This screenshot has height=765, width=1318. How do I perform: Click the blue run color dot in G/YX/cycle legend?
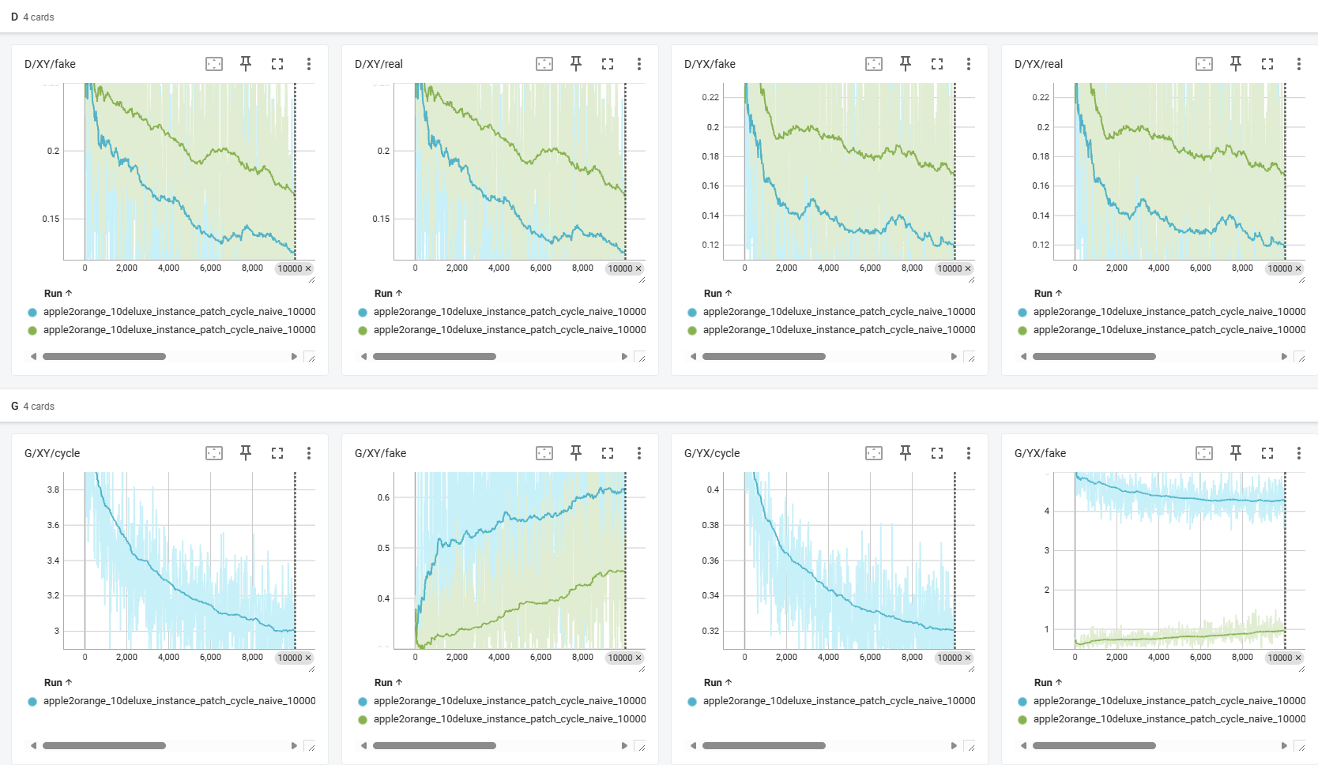[x=692, y=702]
